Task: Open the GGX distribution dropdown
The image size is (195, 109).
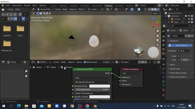Action: click(x=92, y=78)
